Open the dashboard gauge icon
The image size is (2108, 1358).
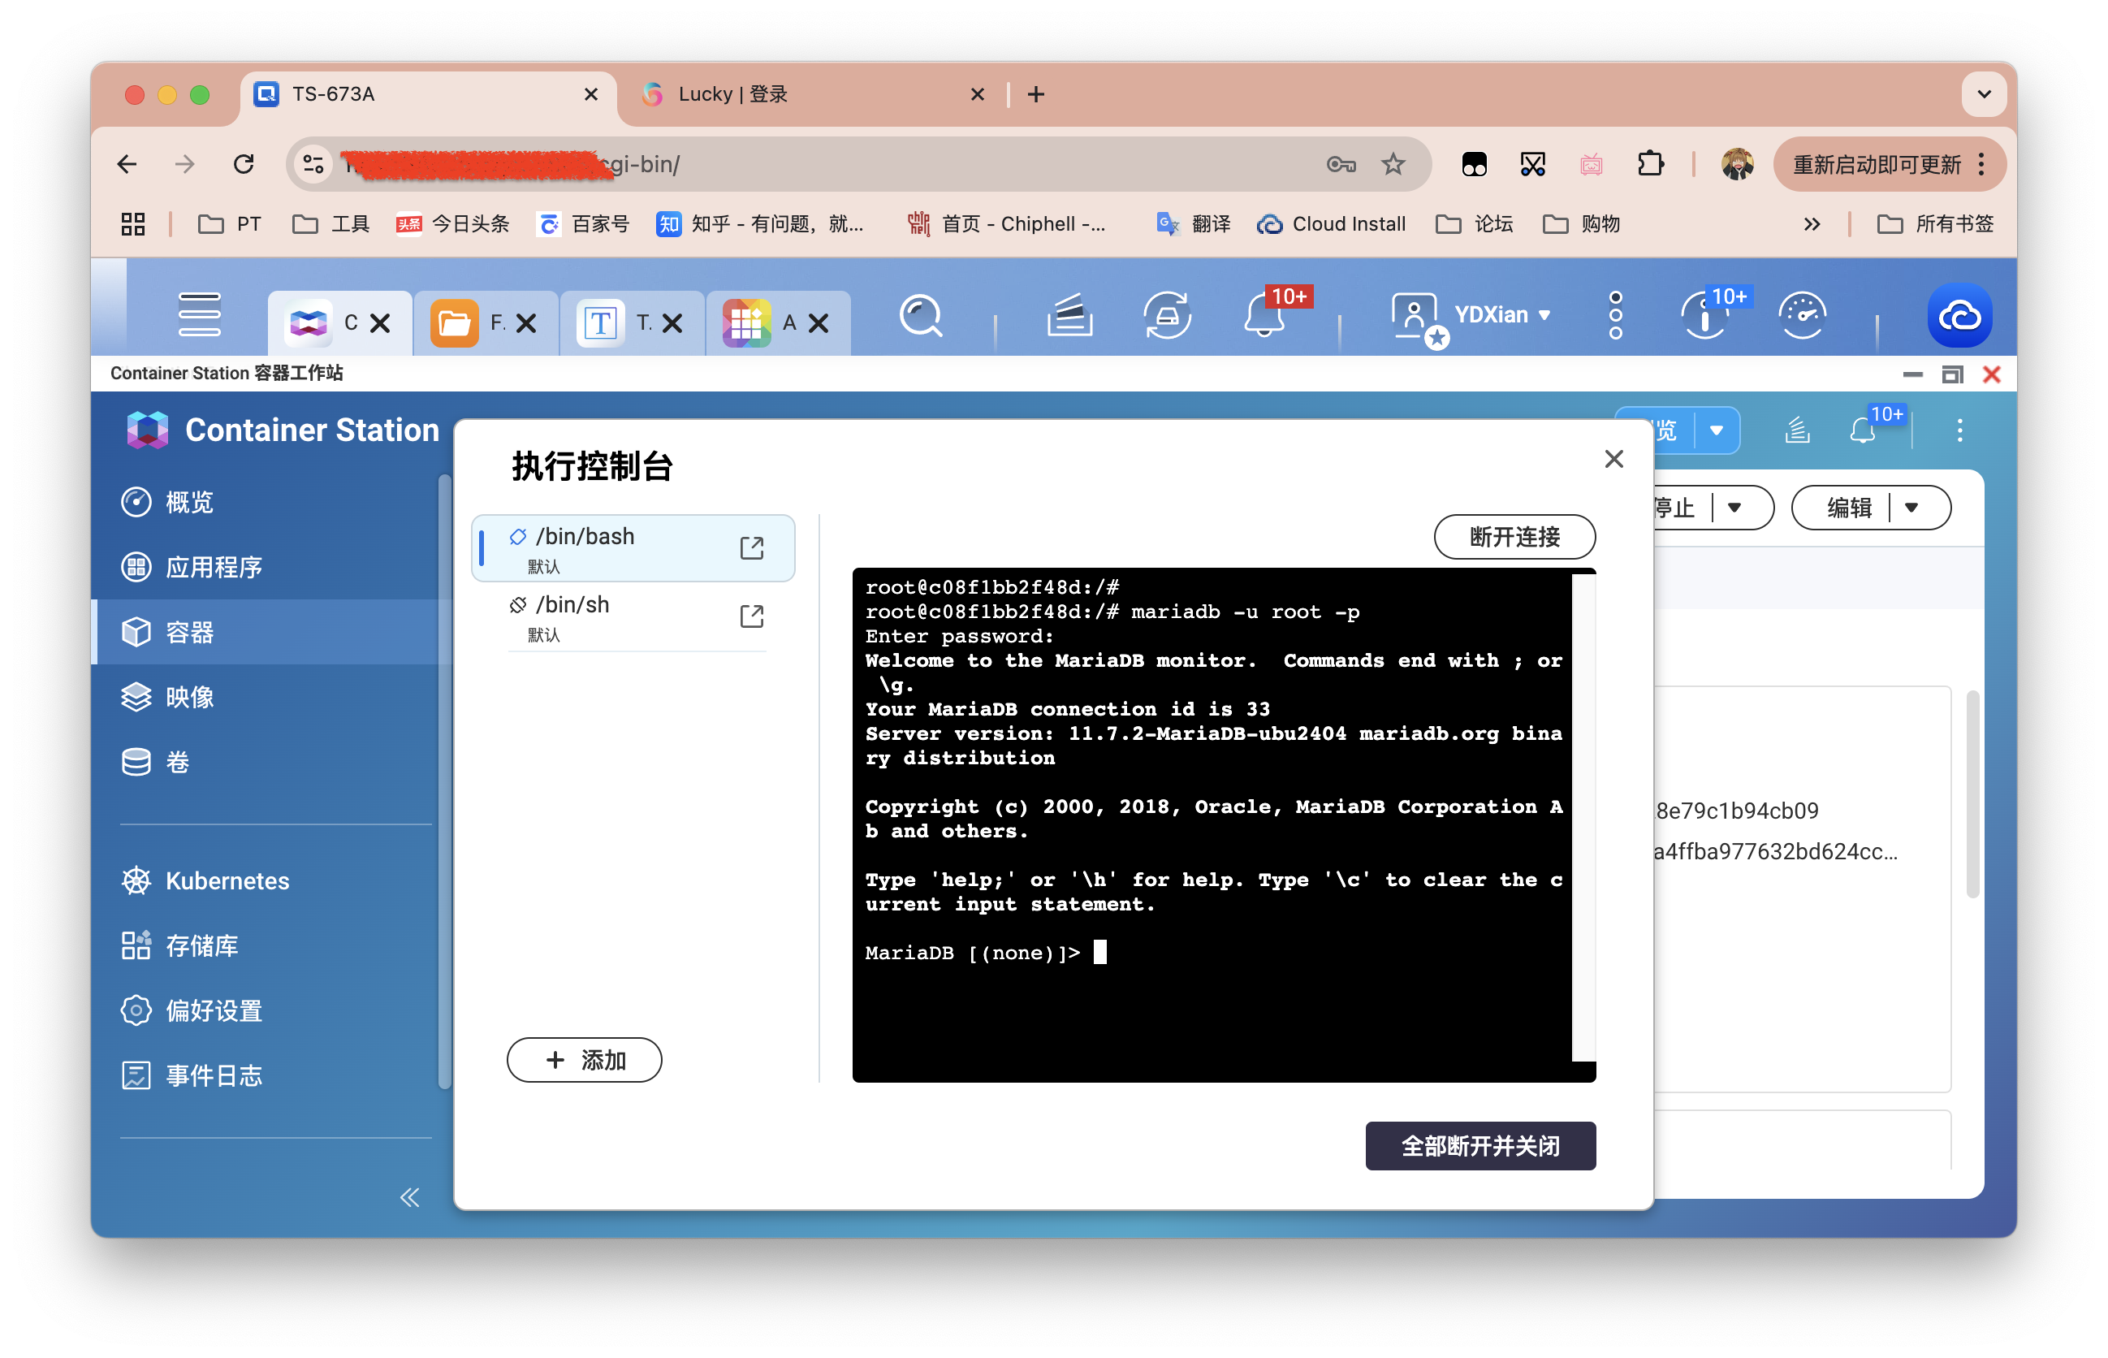coord(1801,315)
